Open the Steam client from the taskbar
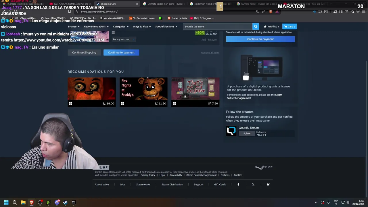 [x=65, y=202]
